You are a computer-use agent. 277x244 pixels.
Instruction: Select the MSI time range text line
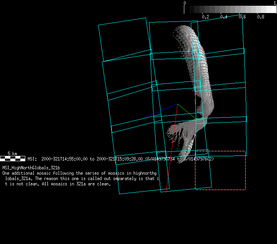click(x=121, y=159)
